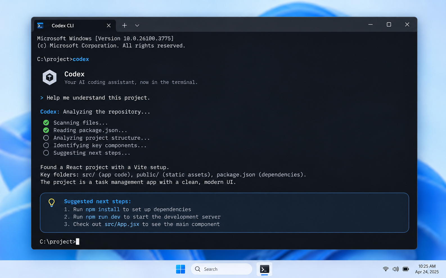446x278 pixels.
Task: Click the 'Reading package.json...' step text
Action: click(90, 130)
